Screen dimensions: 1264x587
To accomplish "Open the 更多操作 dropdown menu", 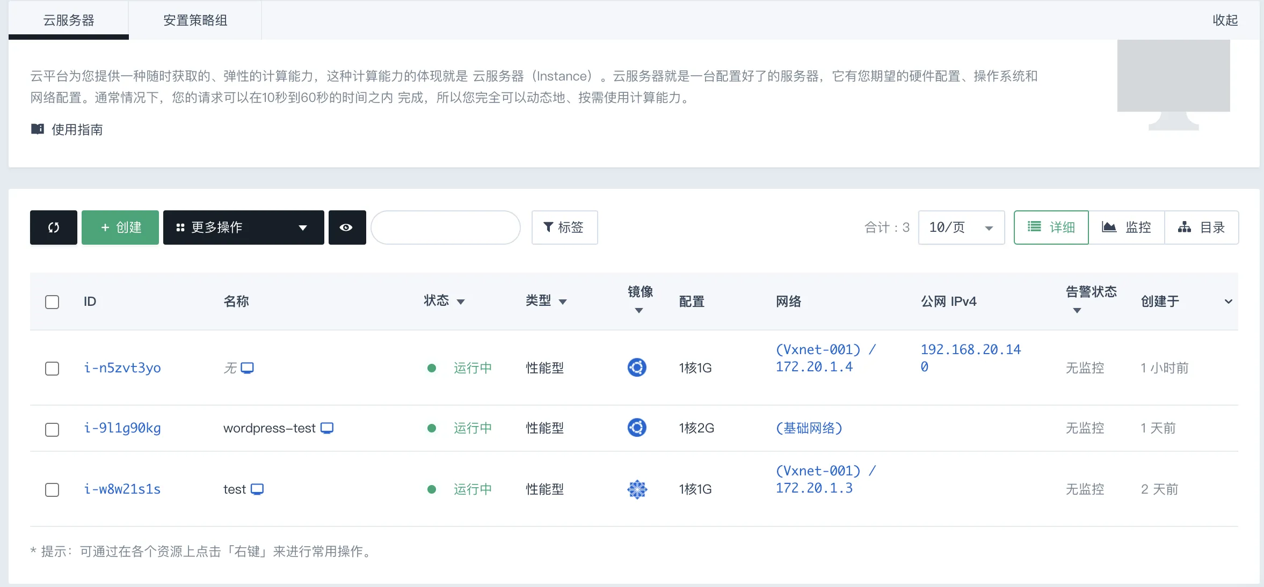I will click(244, 228).
